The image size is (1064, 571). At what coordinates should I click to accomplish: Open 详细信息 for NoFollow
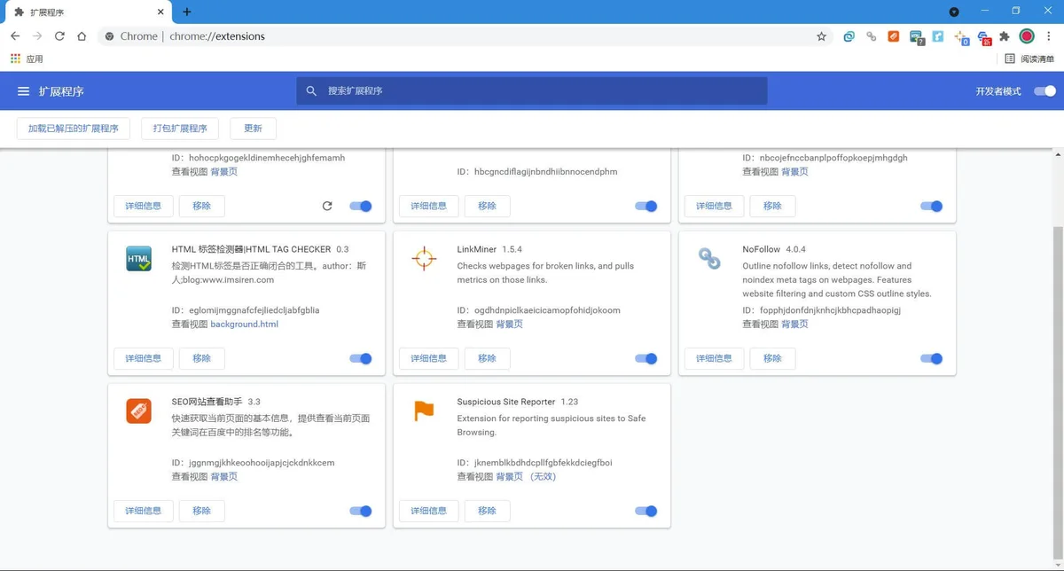click(x=715, y=358)
